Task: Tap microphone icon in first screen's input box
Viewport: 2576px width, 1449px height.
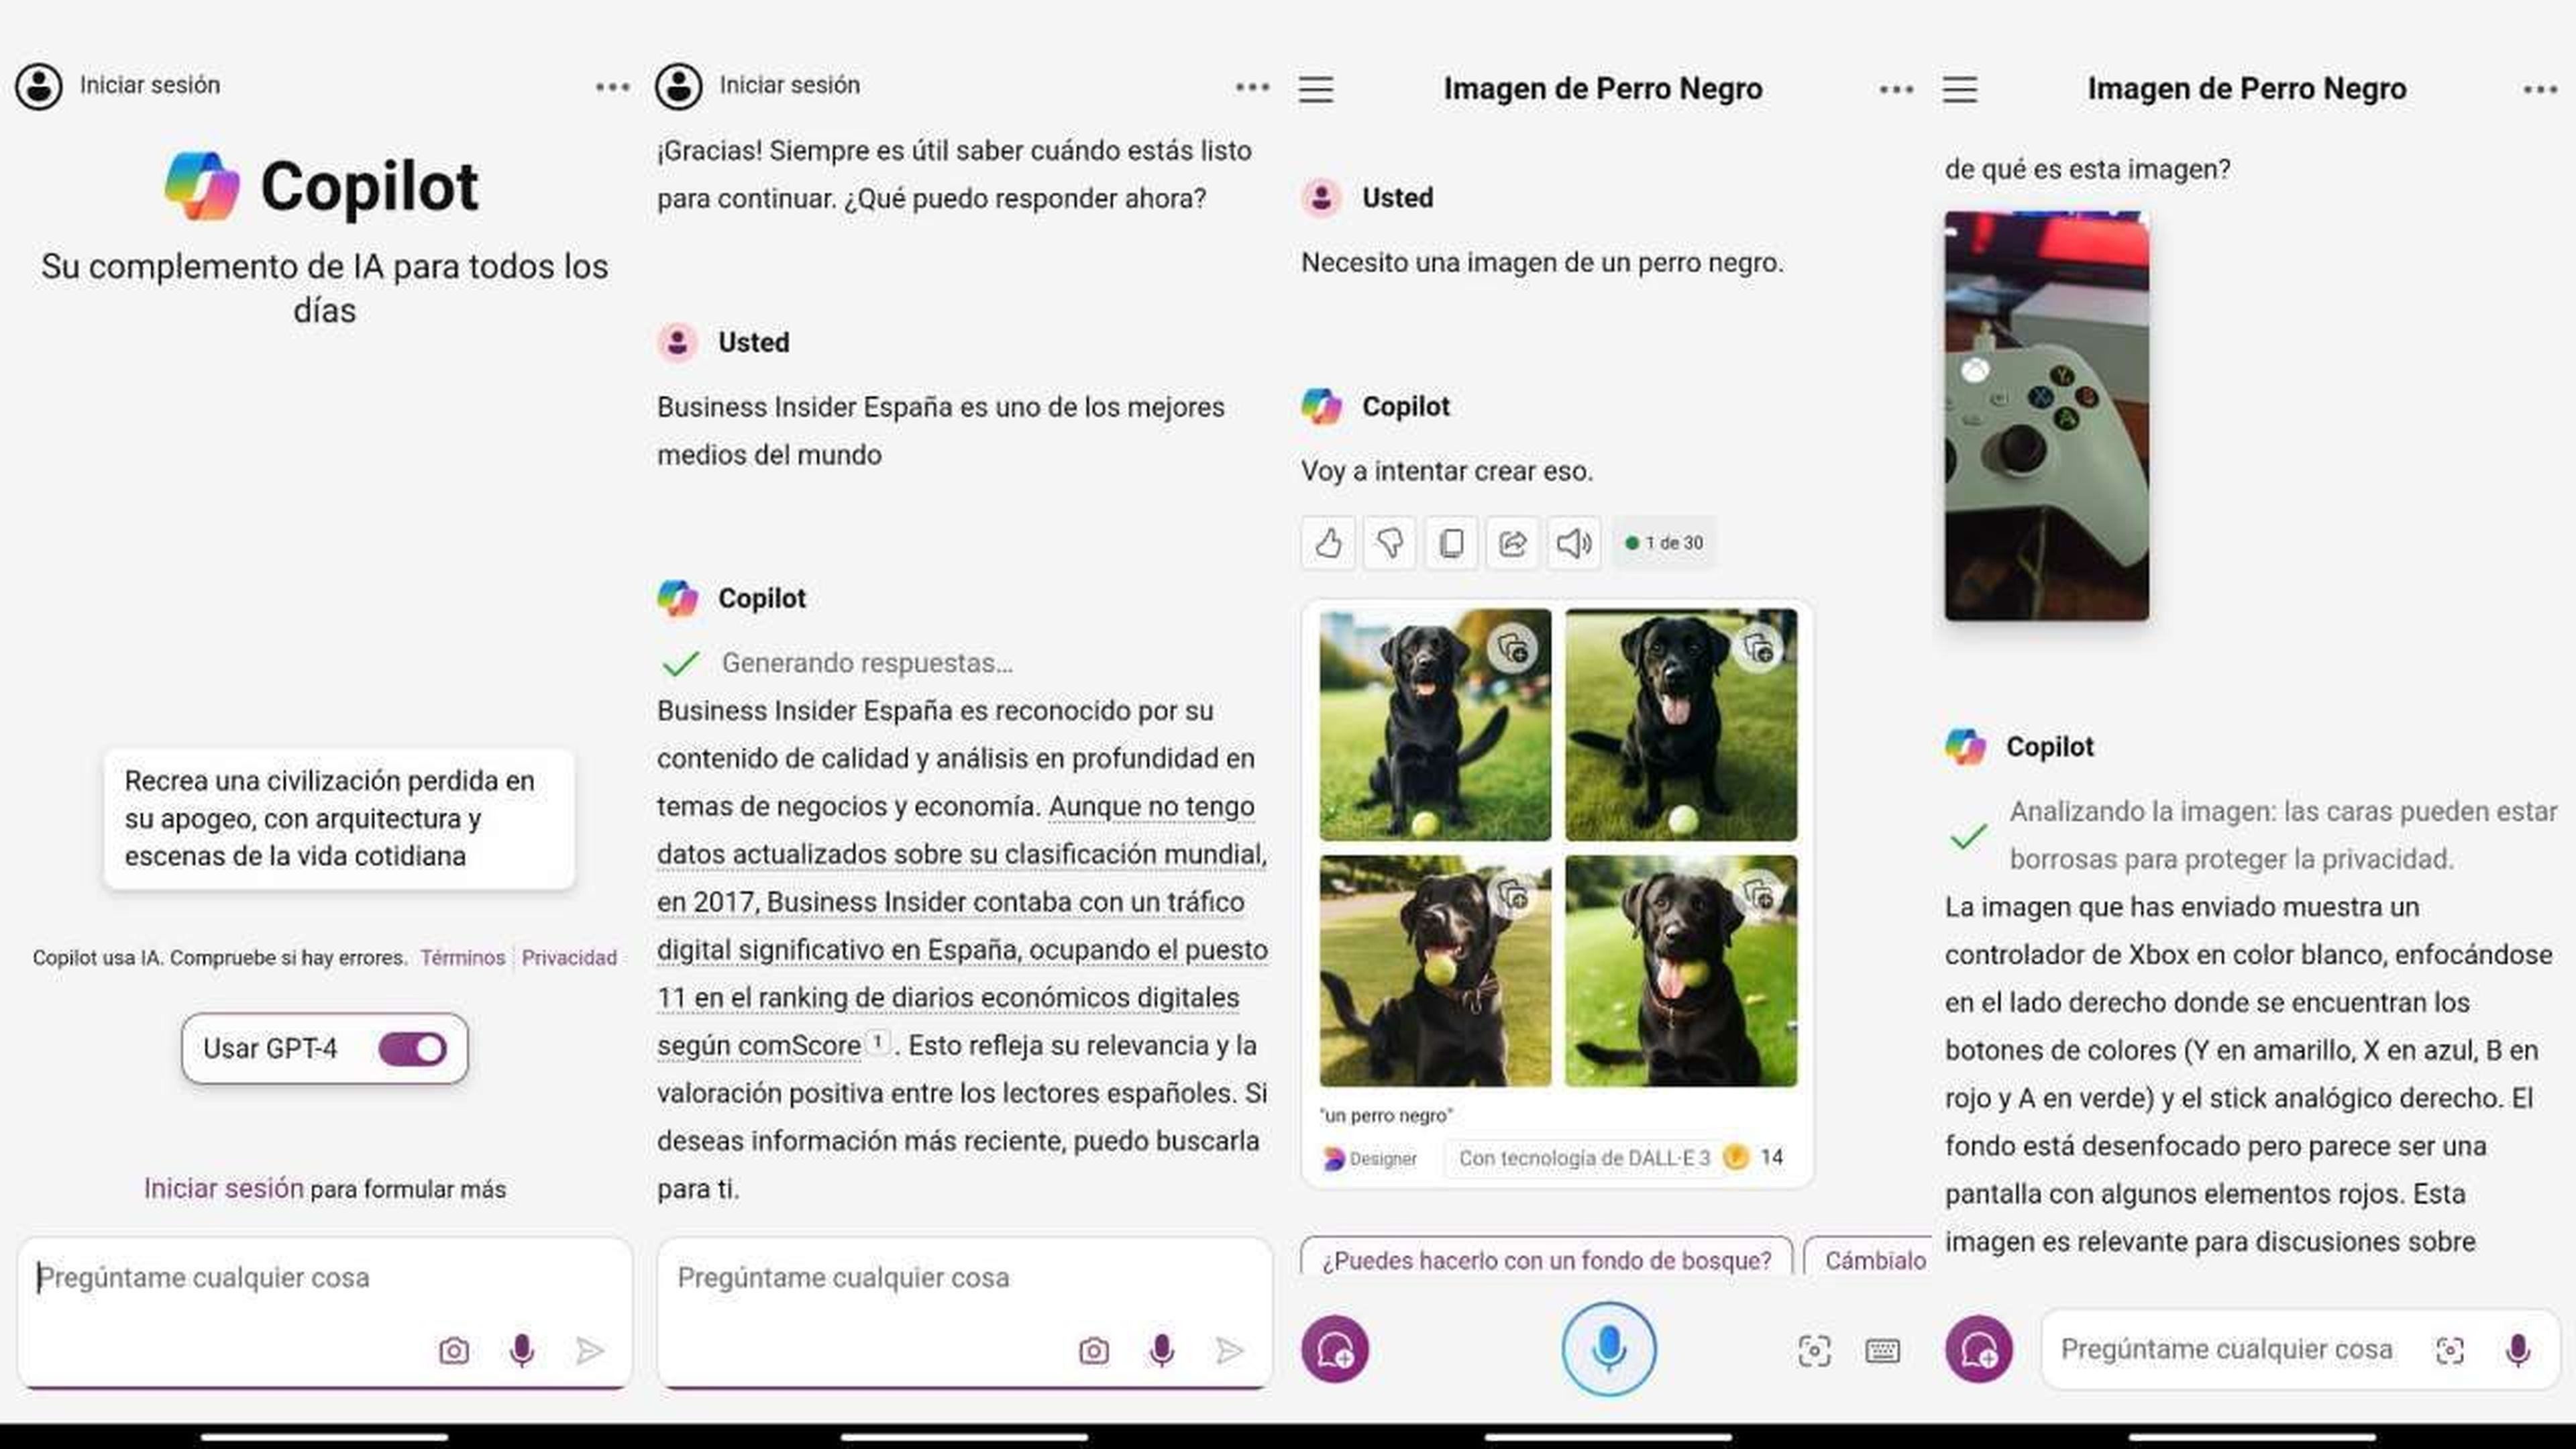Action: [522, 1351]
